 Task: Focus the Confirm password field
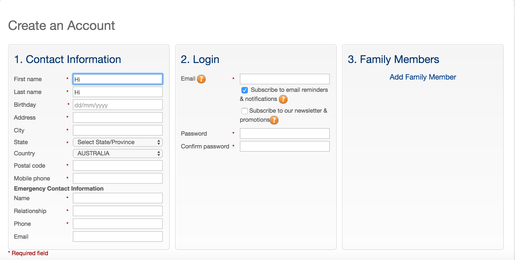coord(285,146)
